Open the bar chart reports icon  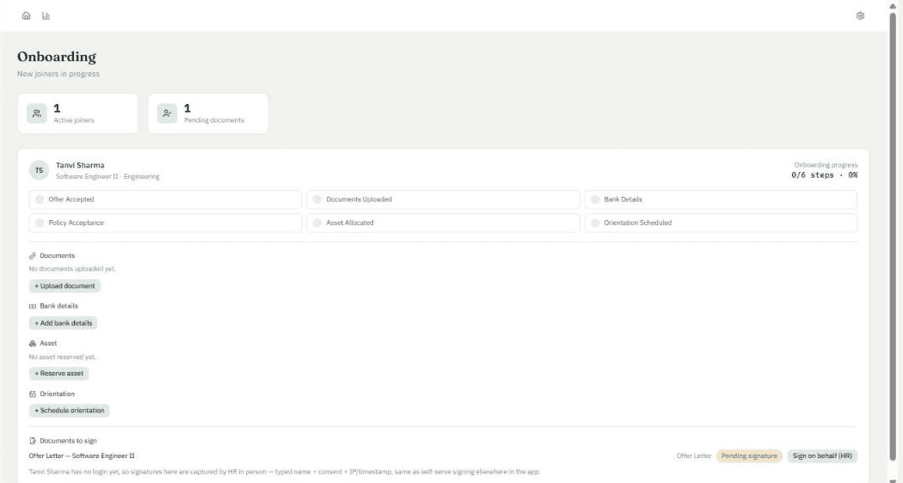[46, 15]
